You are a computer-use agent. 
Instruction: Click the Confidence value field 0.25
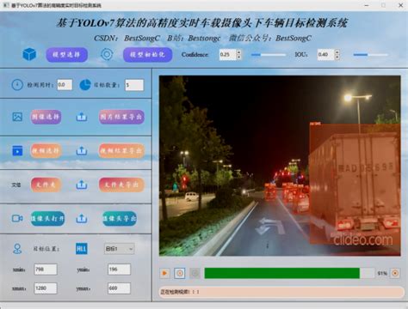[x=227, y=54]
